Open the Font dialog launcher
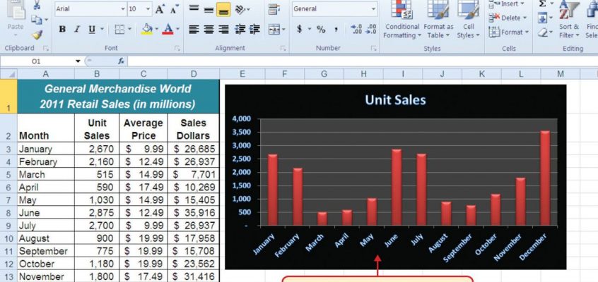This screenshot has height=282, width=598. coord(177,49)
